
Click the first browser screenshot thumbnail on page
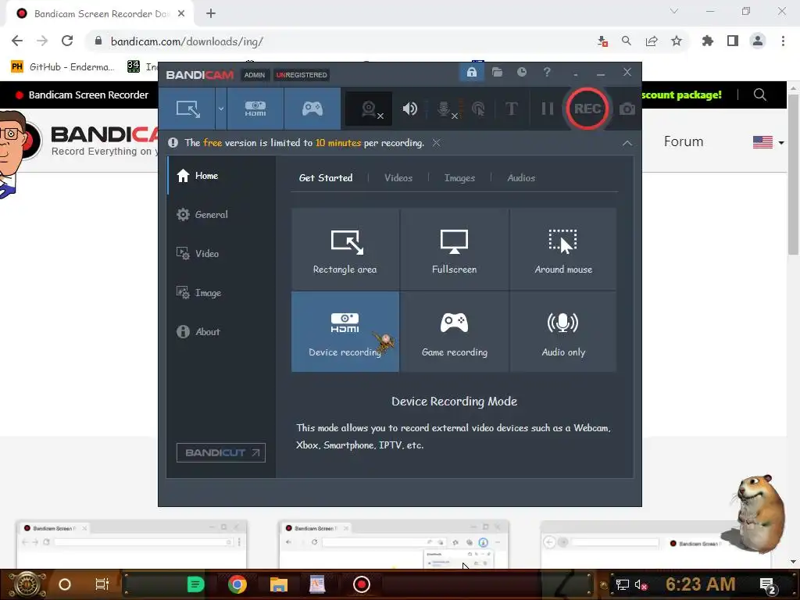pos(131,544)
